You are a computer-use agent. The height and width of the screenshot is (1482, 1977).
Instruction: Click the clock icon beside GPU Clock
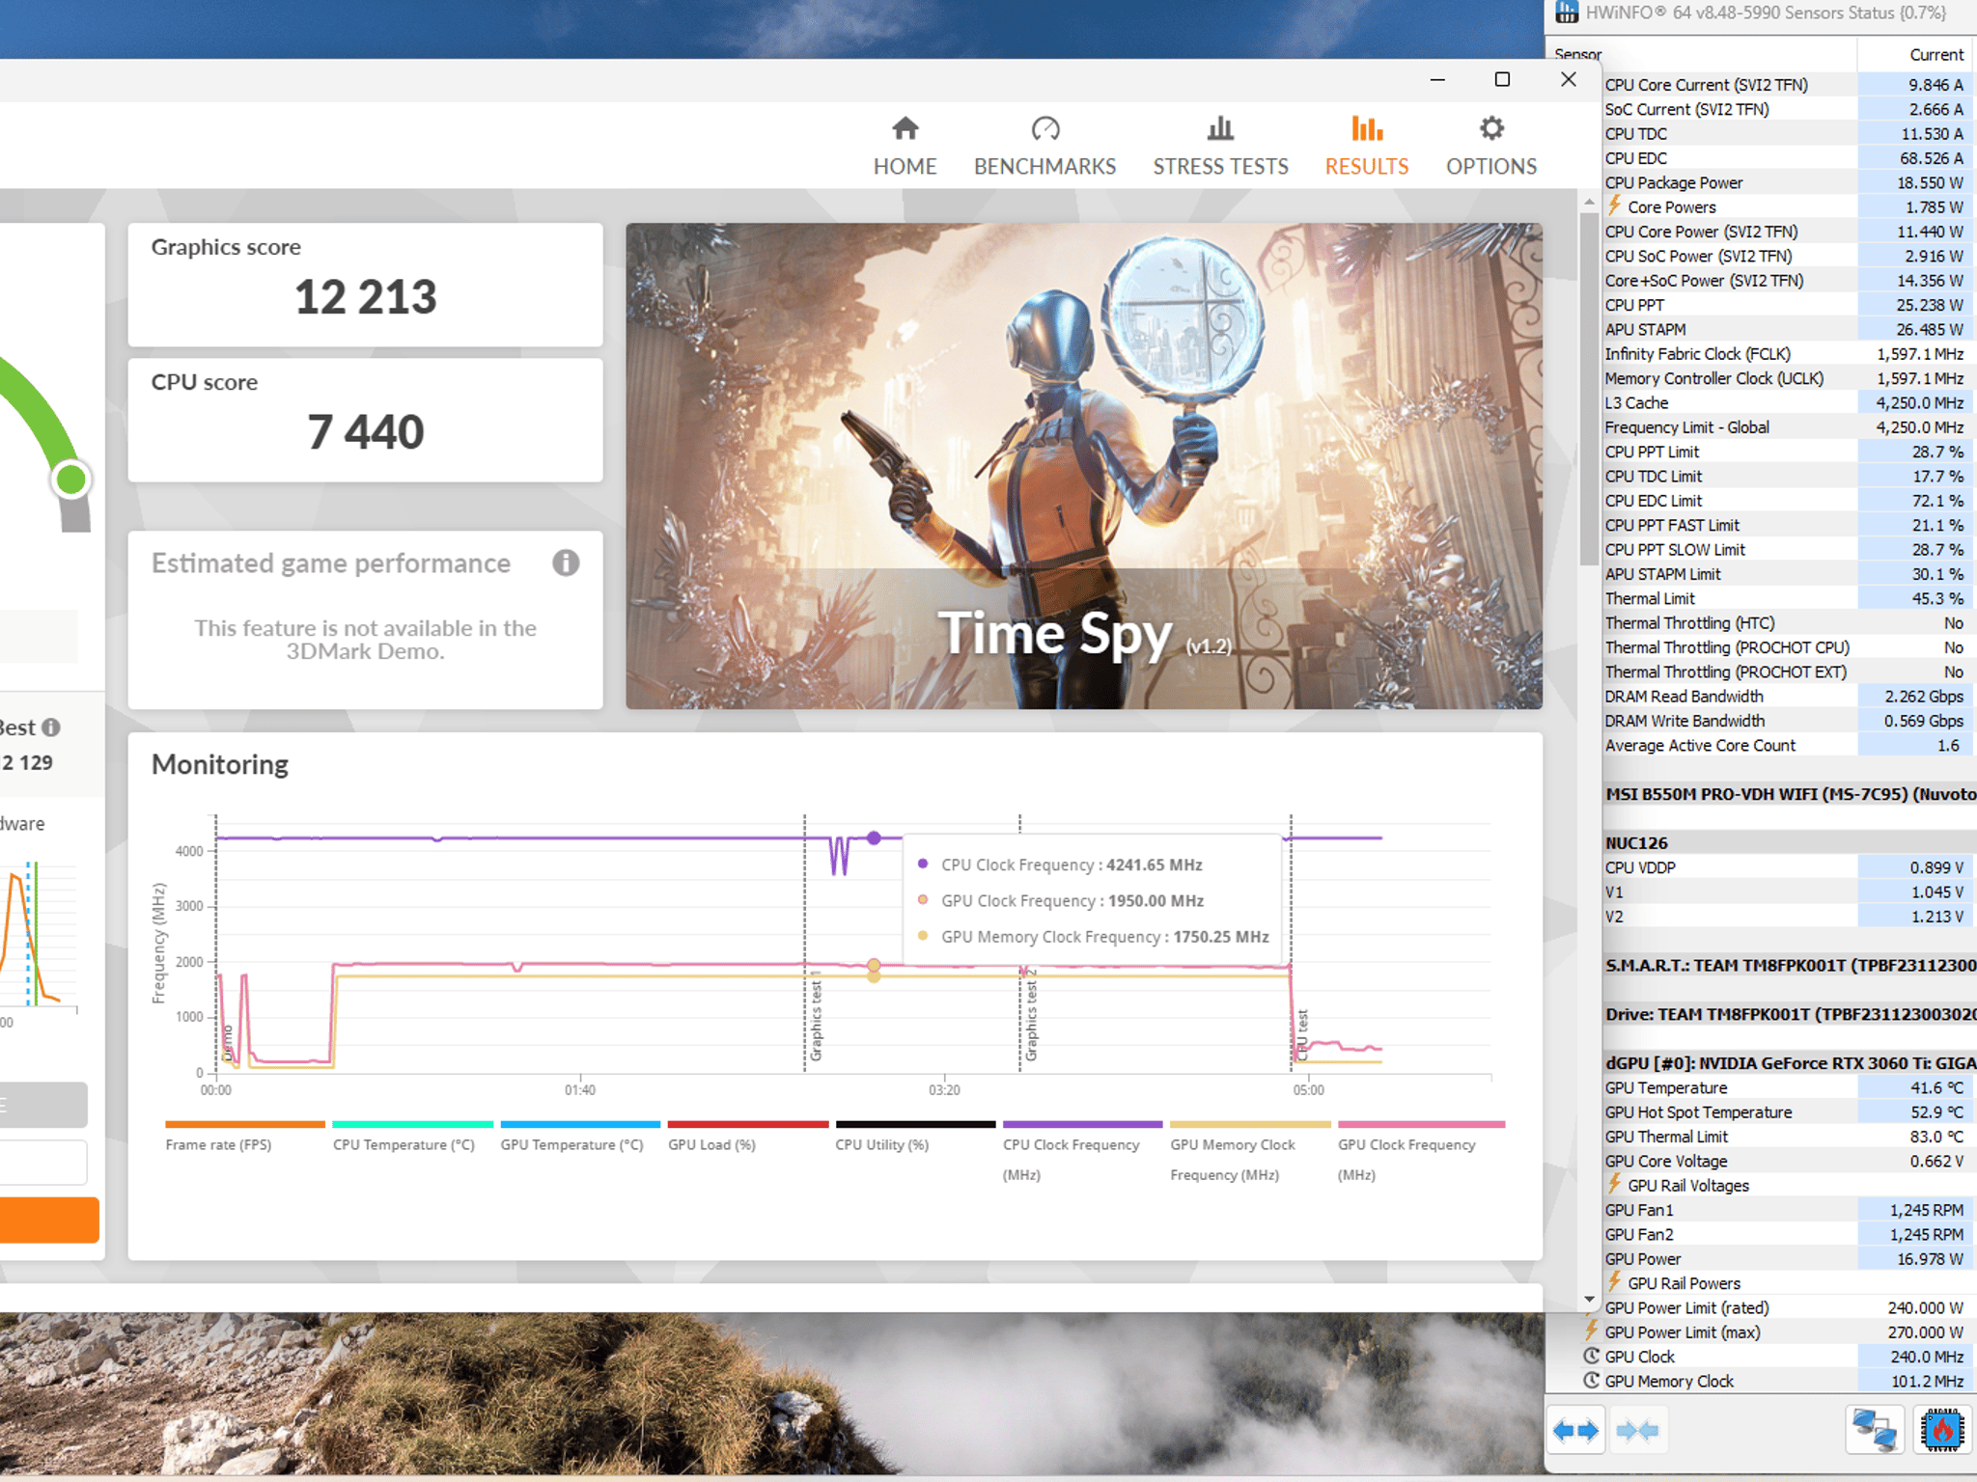pos(1592,1356)
